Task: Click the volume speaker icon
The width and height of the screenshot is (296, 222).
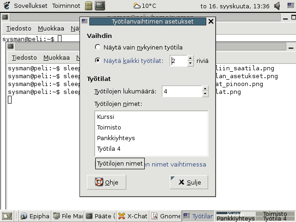Action: coord(277,6)
